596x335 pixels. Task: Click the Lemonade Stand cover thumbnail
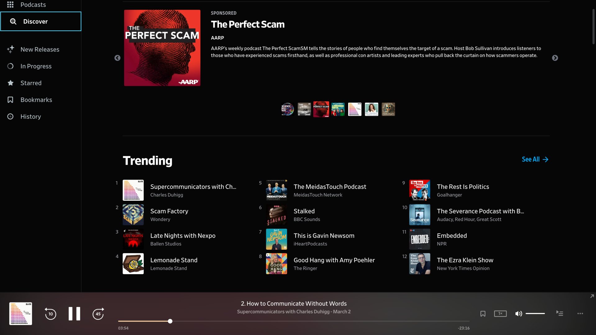(133, 264)
